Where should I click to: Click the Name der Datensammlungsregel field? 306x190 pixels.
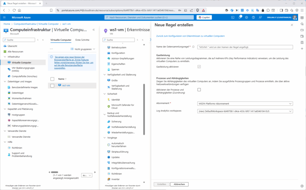pyautogui.click(x=245, y=47)
